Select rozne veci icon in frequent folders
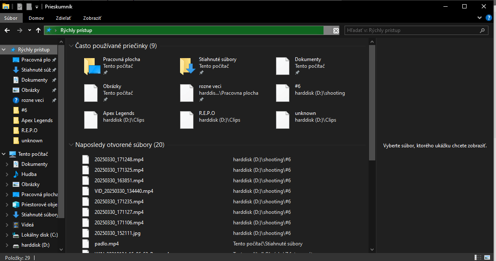This screenshot has height=261, width=496. (187, 93)
